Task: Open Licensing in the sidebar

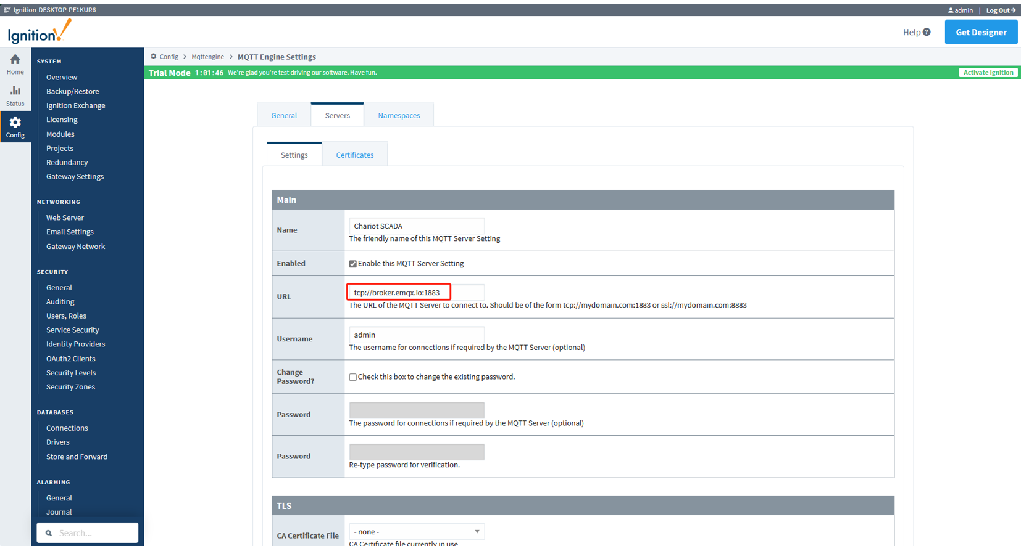Action: click(62, 120)
